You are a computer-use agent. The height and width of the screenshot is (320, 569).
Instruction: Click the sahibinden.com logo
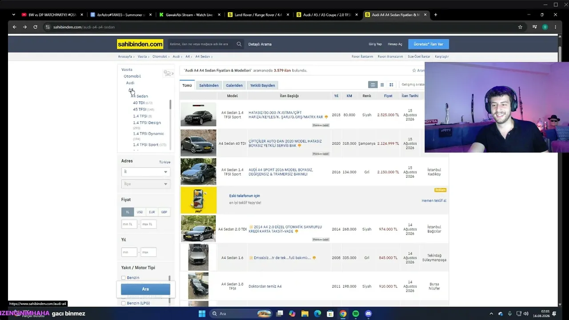[140, 44]
